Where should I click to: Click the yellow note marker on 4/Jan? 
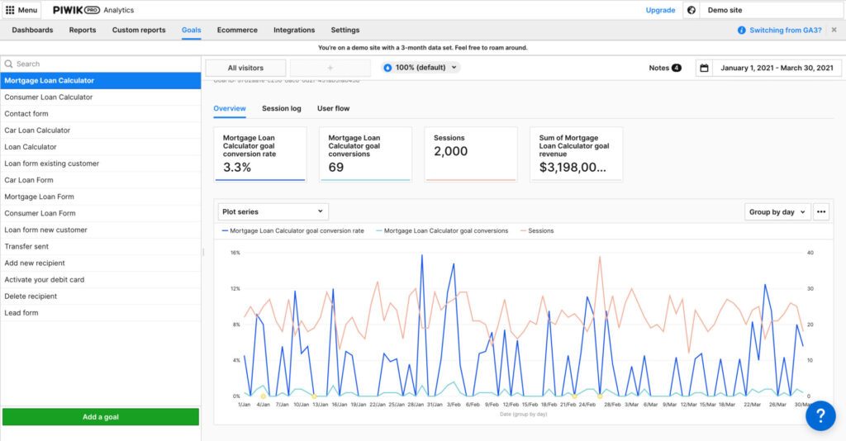tap(263, 396)
